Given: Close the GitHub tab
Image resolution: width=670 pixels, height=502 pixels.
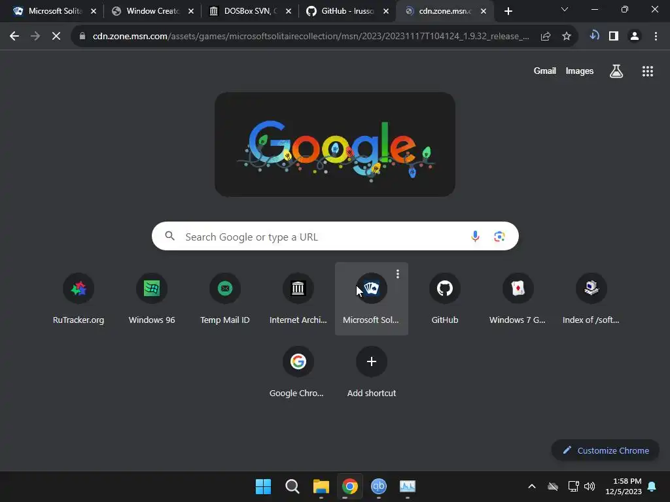Looking at the screenshot, I should 386,12.
